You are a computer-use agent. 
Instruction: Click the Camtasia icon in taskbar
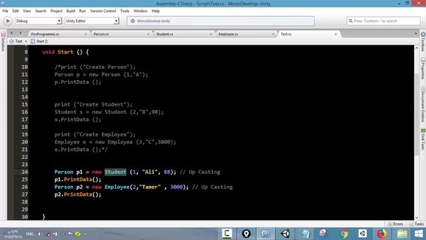pyautogui.click(x=227, y=234)
